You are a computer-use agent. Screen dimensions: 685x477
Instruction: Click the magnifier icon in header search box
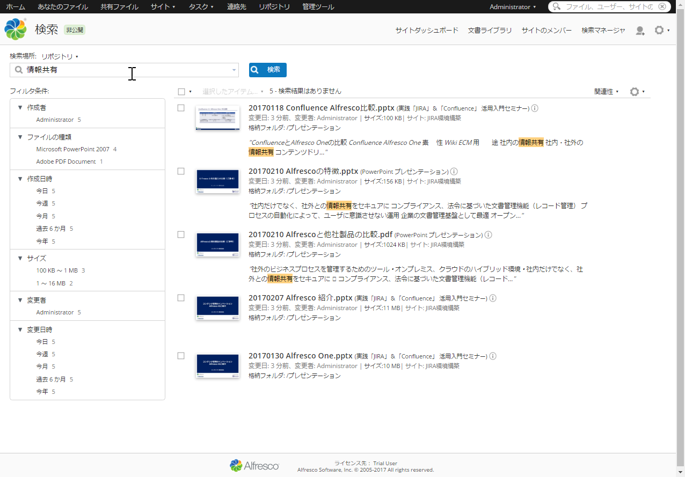click(557, 7)
